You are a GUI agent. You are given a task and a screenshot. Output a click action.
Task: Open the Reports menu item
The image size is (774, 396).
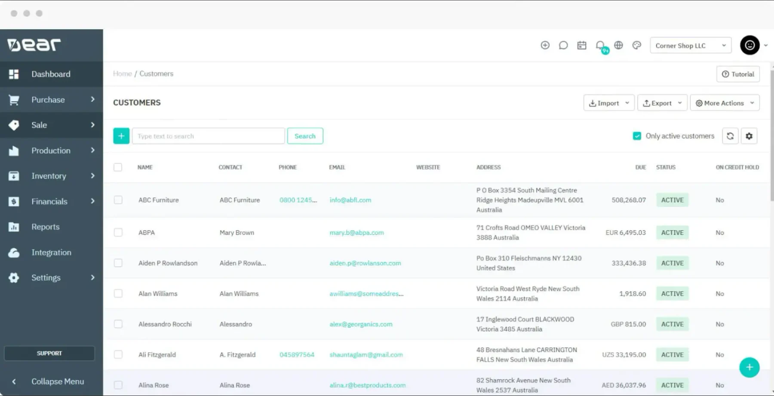click(52, 227)
